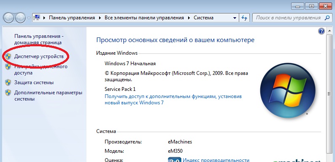The height and width of the screenshot is (162, 335).
Task: Open recent pages dropdown next to Forward arrow
Action: (29, 18)
